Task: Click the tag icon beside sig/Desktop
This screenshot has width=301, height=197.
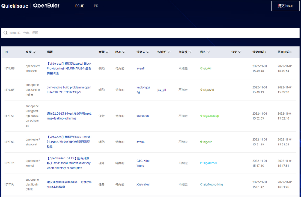Action: pyautogui.click(x=201, y=116)
